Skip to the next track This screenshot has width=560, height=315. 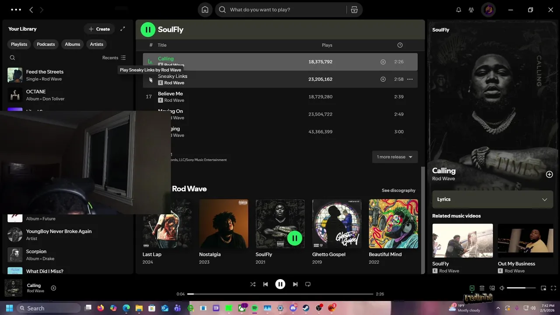pyautogui.click(x=295, y=284)
